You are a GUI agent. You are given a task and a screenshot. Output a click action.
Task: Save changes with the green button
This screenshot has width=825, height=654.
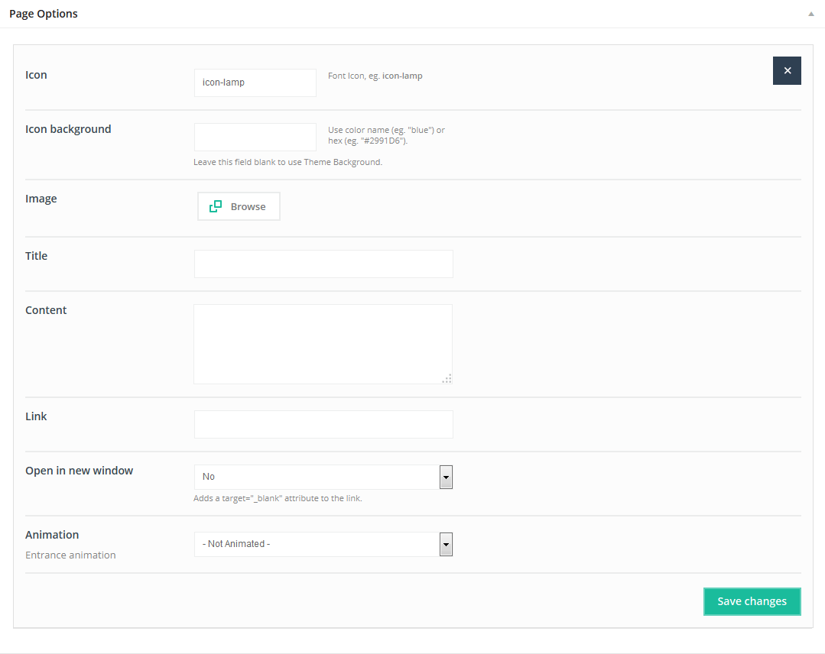click(x=752, y=601)
